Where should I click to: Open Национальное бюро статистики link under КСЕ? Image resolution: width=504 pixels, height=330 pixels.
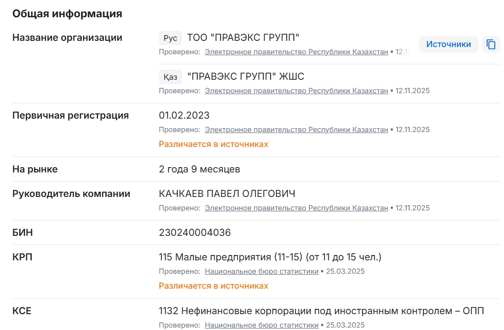(261, 325)
